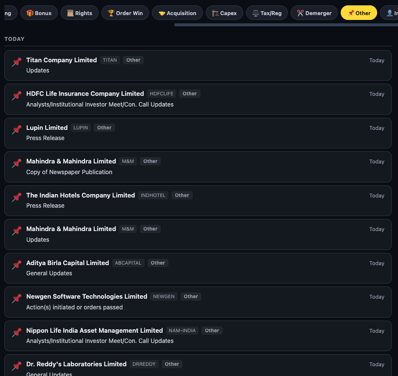Open the Titan Company Limited announcement
Screen dimensions: 398x376
click(x=194, y=65)
